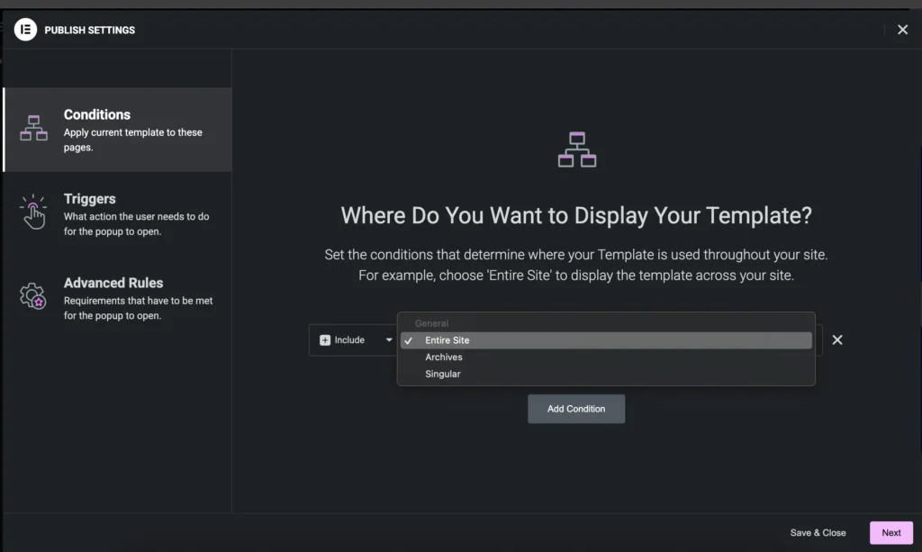Click the Next button
922x552 pixels.
890,532
